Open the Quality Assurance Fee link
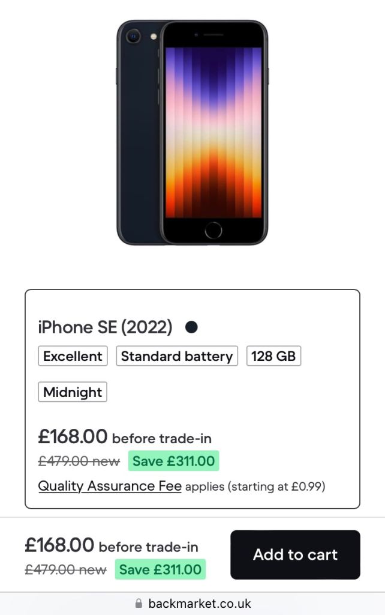This screenshot has height=615, width=385. coord(110,486)
